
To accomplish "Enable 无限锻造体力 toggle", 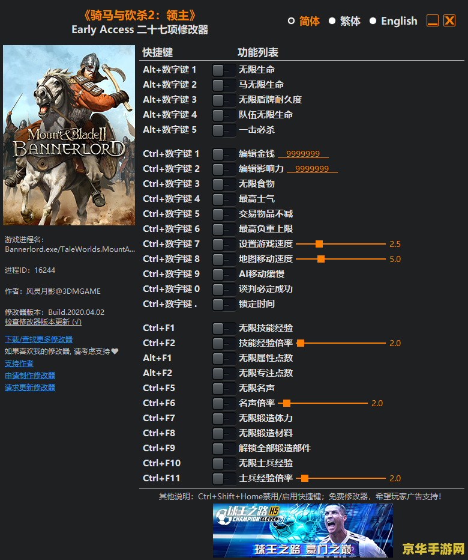I will click(224, 418).
